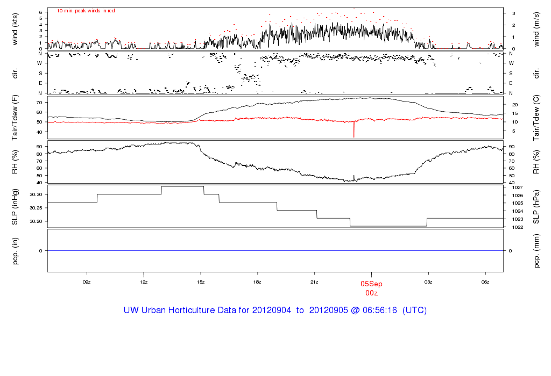Click the 'pcp. (in)' axis label
This screenshot has width=551, height=376.
coord(15,251)
